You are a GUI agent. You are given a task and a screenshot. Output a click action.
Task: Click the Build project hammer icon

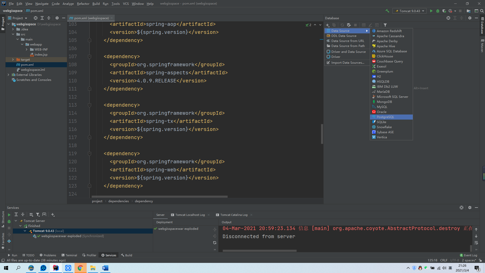click(387, 11)
